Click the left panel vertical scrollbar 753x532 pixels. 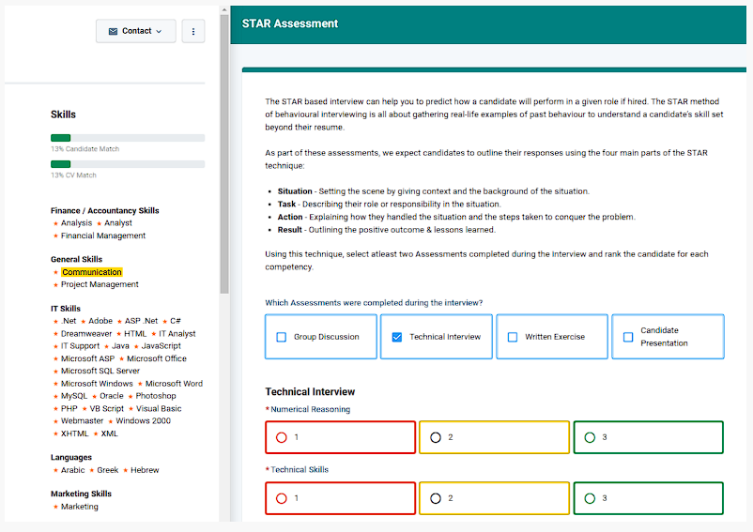(224, 154)
